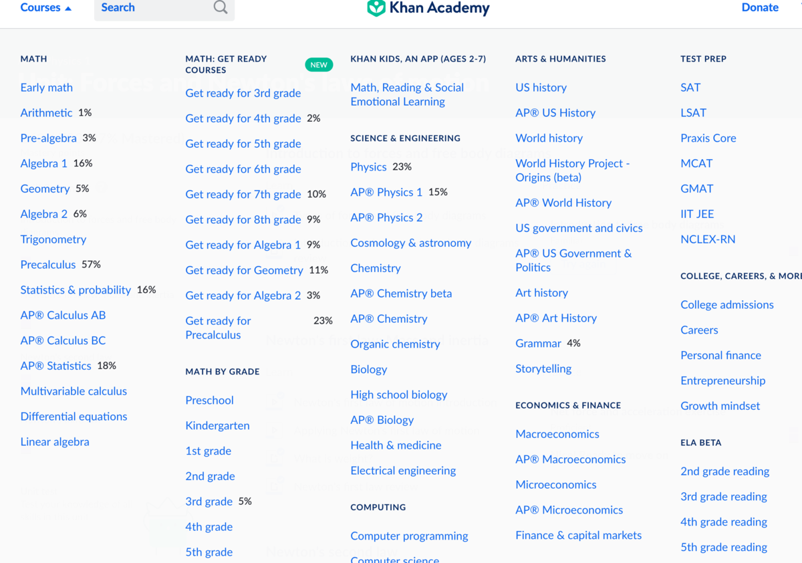Go to College admissions
This screenshot has width=802, height=563.
(727, 305)
